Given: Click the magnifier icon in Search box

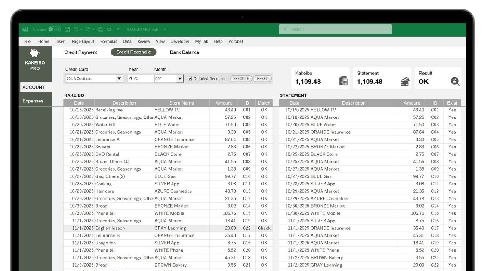Looking at the screenshot, I should [x=285, y=29].
